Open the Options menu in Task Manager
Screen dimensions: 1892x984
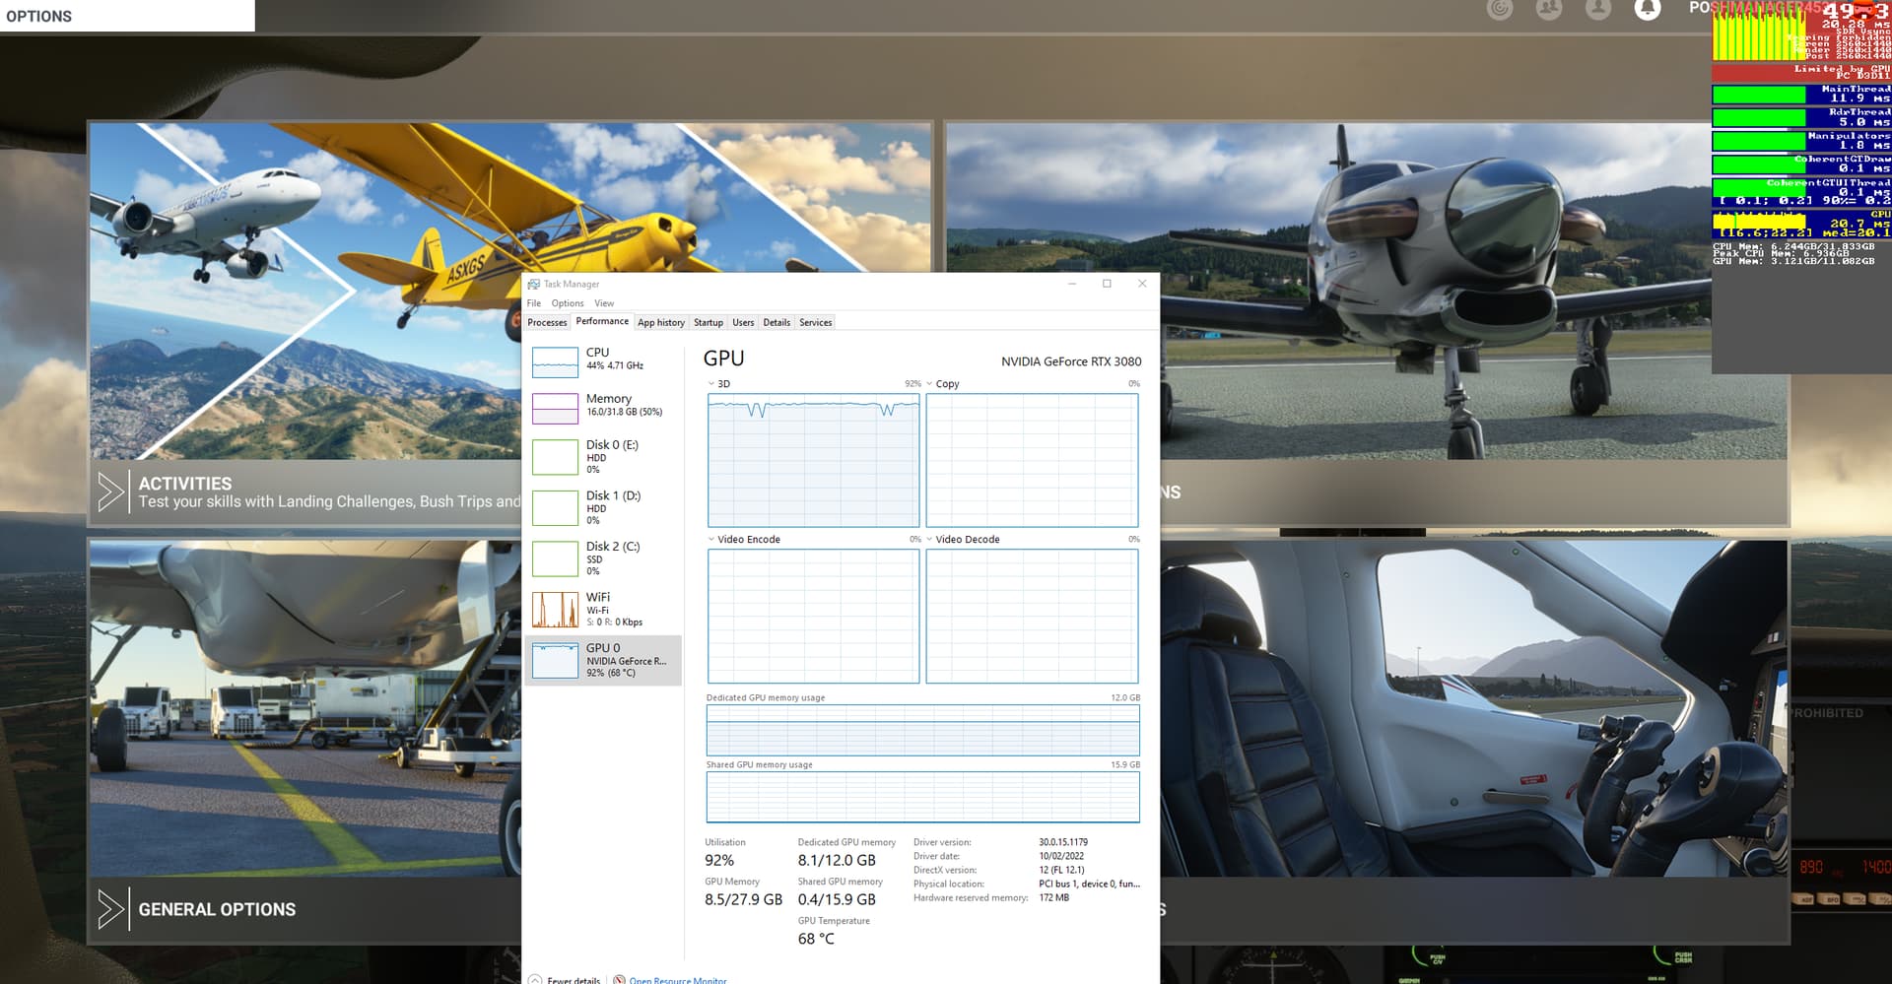(568, 303)
